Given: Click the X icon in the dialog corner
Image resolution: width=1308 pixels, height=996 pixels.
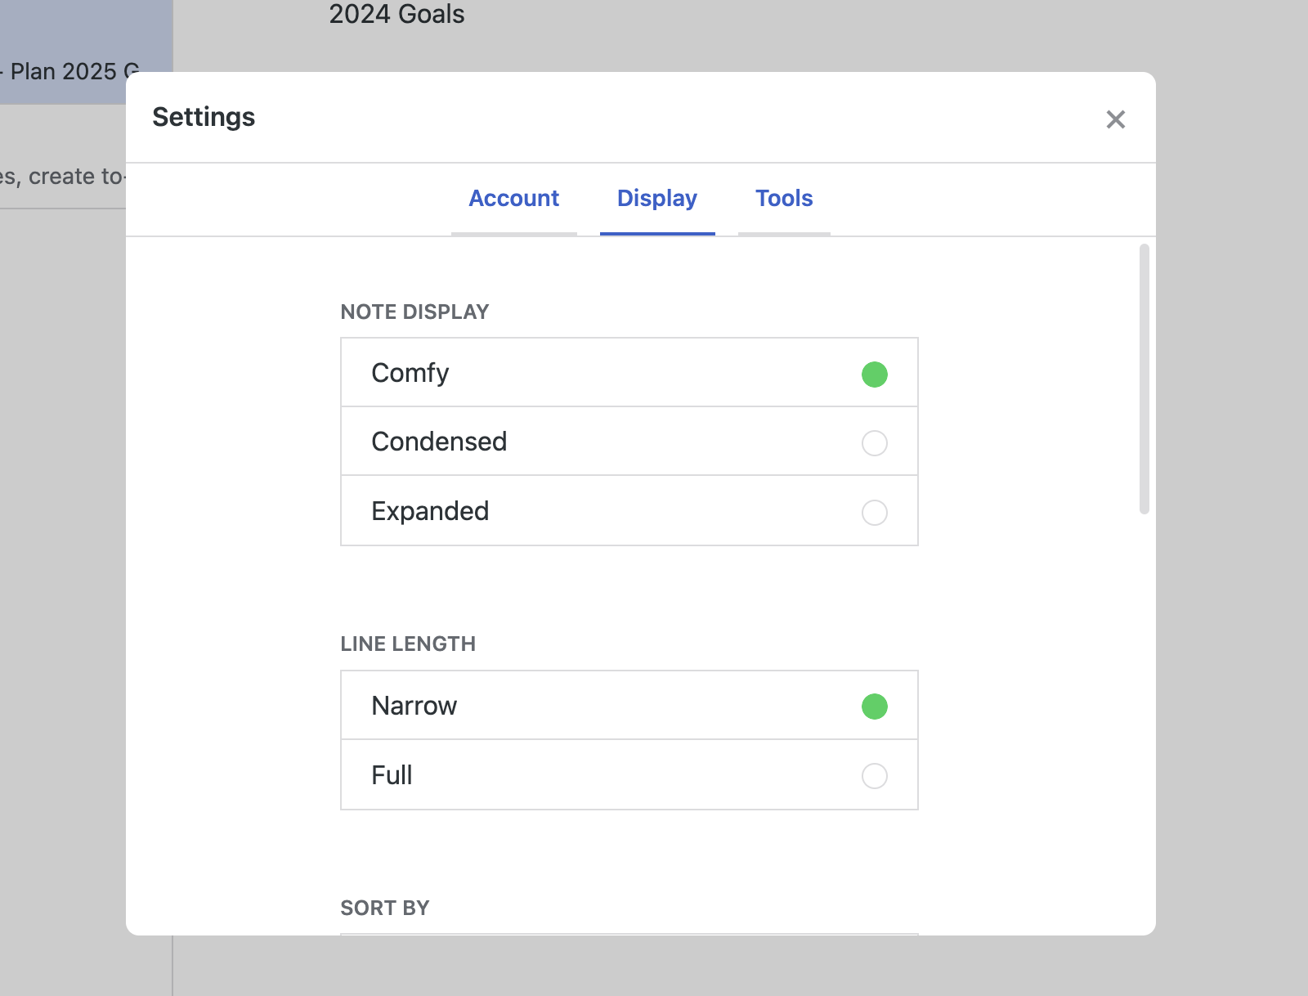Looking at the screenshot, I should click(1116, 119).
